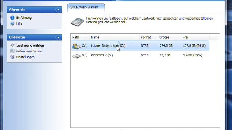Click the hard disk icon for D:\

pyautogui.click(x=76, y=56)
